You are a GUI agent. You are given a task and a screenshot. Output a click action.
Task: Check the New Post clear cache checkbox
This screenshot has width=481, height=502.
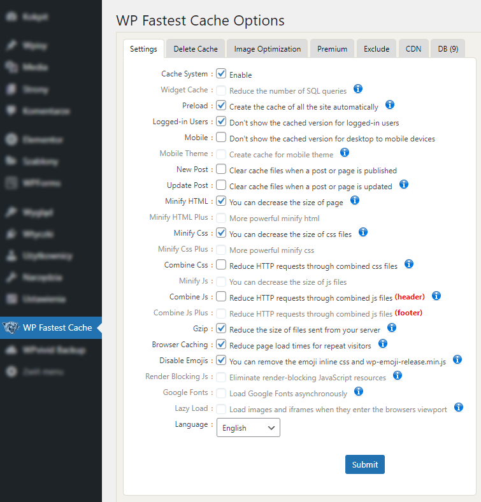pos(221,169)
